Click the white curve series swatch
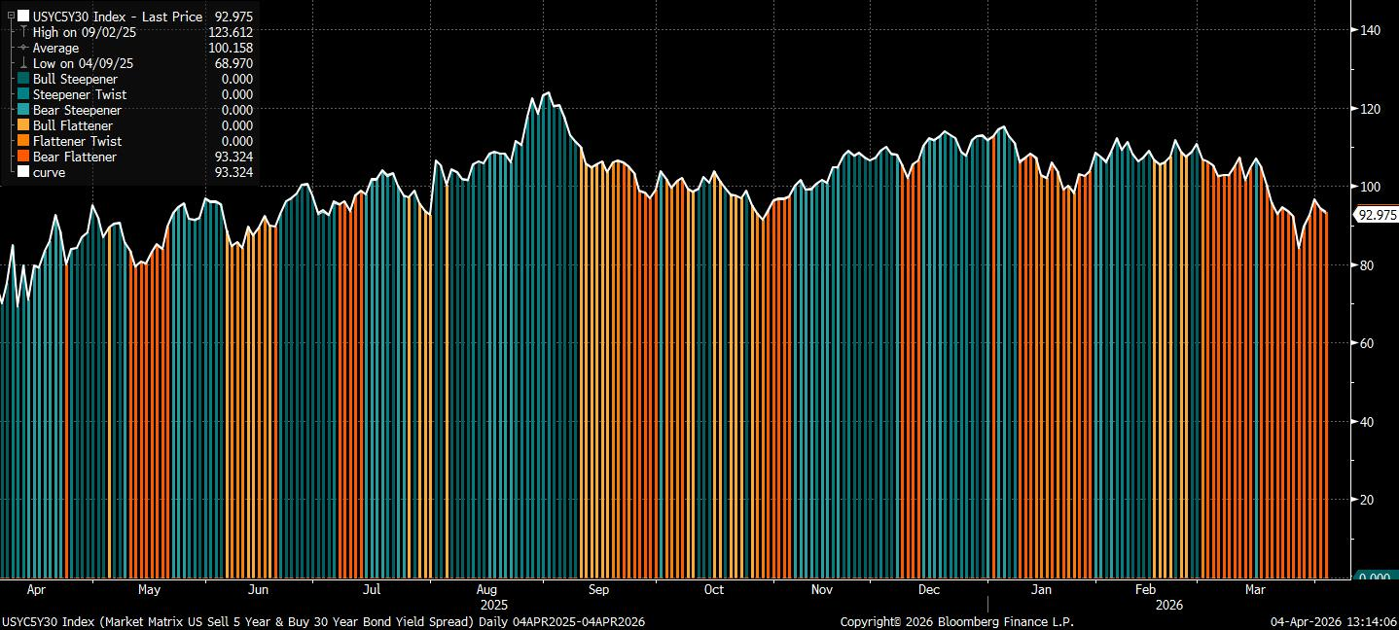The height and width of the screenshot is (630, 1399). click(x=23, y=172)
